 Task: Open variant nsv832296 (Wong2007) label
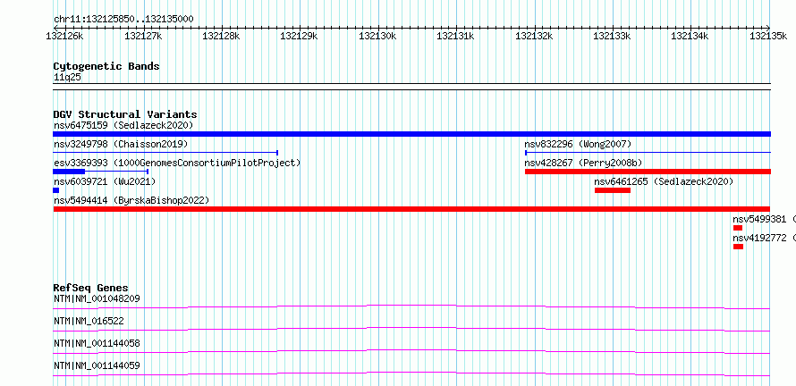click(x=578, y=144)
